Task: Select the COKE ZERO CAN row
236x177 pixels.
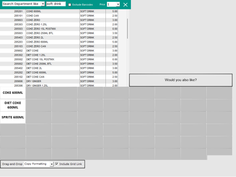Action: click(59, 46)
